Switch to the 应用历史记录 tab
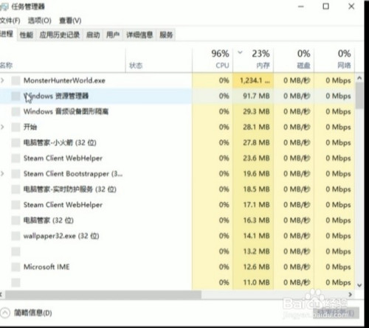This screenshot has height=328, width=369. pyautogui.click(x=60, y=35)
